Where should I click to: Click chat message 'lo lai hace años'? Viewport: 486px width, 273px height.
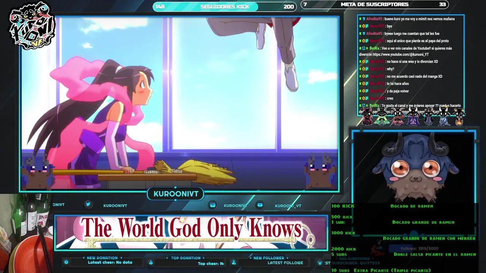[x=398, y=83]
